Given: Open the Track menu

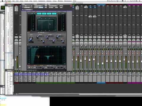Looking at the screenshot, I should (26, 1).
